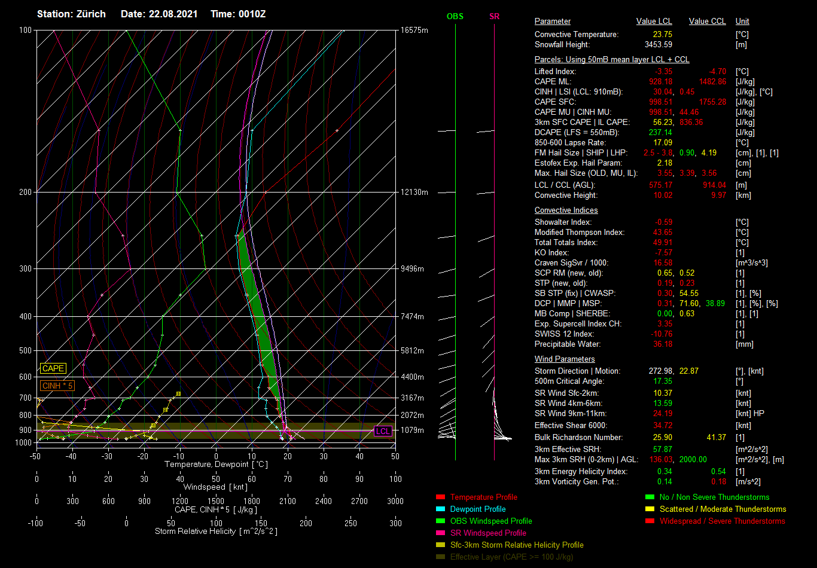Viewport: 817px width, 568px height.
Task: Click the Value CCL column header
Action: coord(707,22)
